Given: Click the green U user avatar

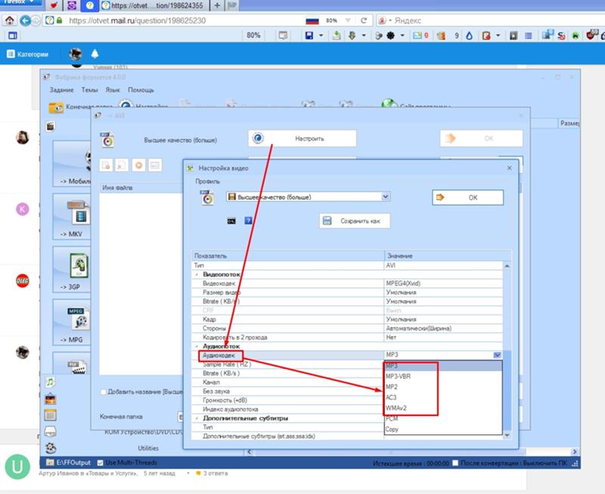Looking at the screenshot, I should click(17, 467).
